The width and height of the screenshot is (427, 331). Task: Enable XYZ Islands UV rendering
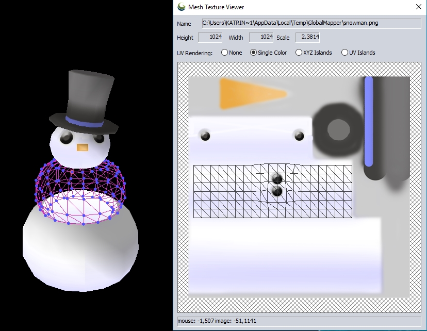299,53
